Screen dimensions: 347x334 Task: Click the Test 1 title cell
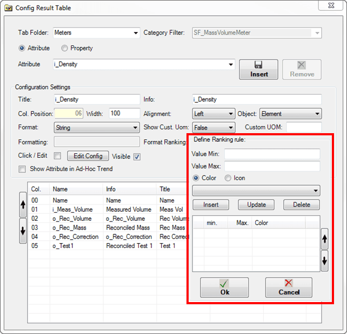click(x=168, y=246)
